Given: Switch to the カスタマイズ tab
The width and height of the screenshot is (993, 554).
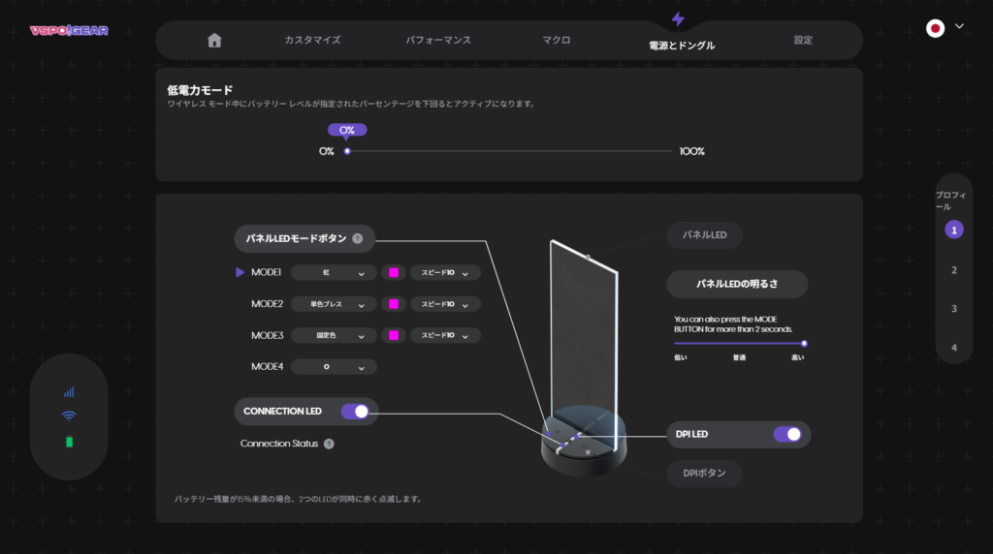Looking at the screenshot, I should (312, 41).
